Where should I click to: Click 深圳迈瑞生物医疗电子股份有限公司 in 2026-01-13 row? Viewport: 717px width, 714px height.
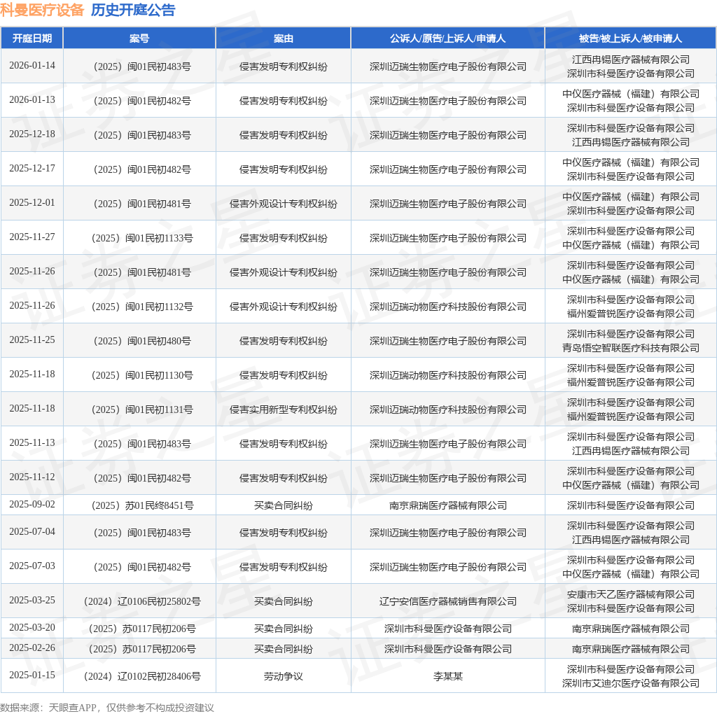[447, 101]
